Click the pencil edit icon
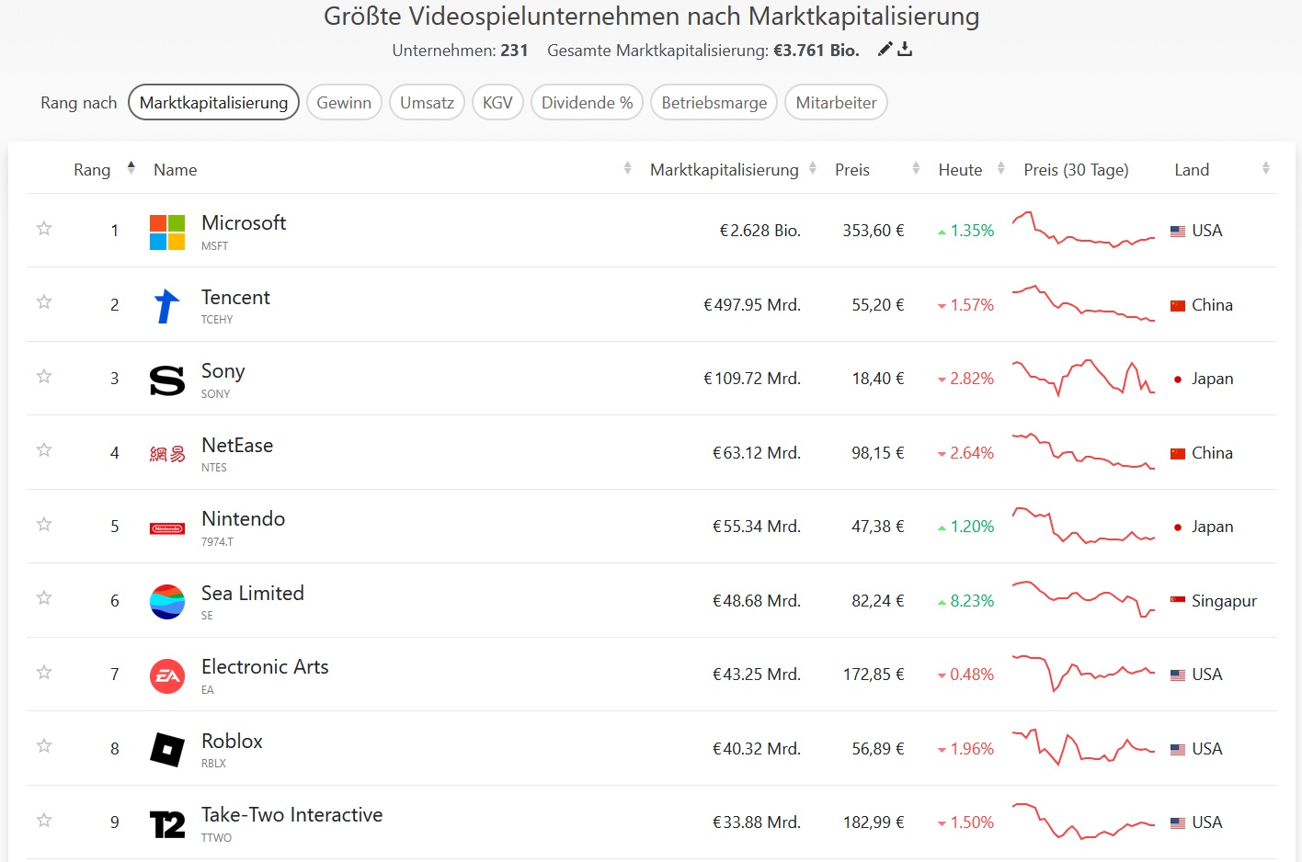This screenshot has width=1302, height=862. tap(885, 50)
